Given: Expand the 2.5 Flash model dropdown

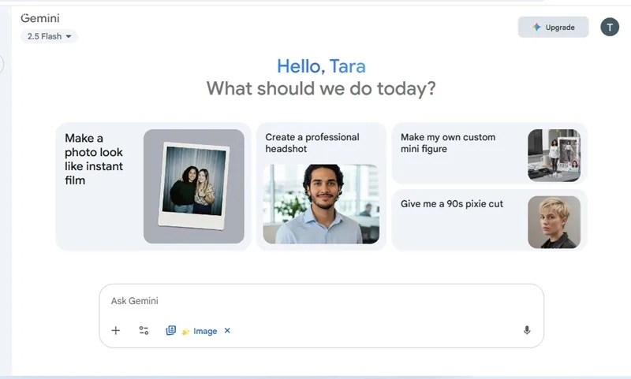Looking at the screenshot, I should [49, 36].
